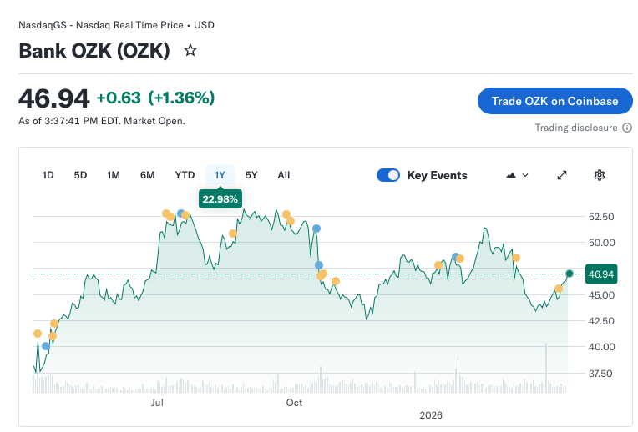Screen dimensions: 638x432
Task: Click the trading disclosure info icon
Action: [627, 128]
